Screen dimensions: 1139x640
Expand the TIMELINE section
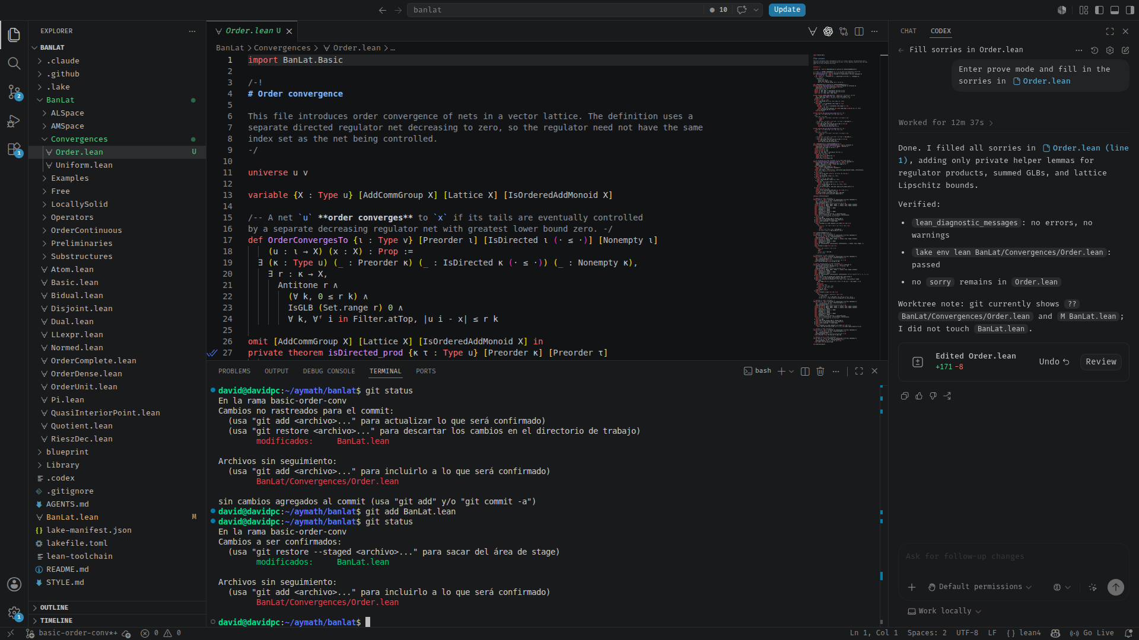pos(56,621)
